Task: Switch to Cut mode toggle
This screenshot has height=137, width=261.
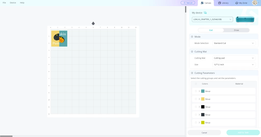Action: point(211,30)
